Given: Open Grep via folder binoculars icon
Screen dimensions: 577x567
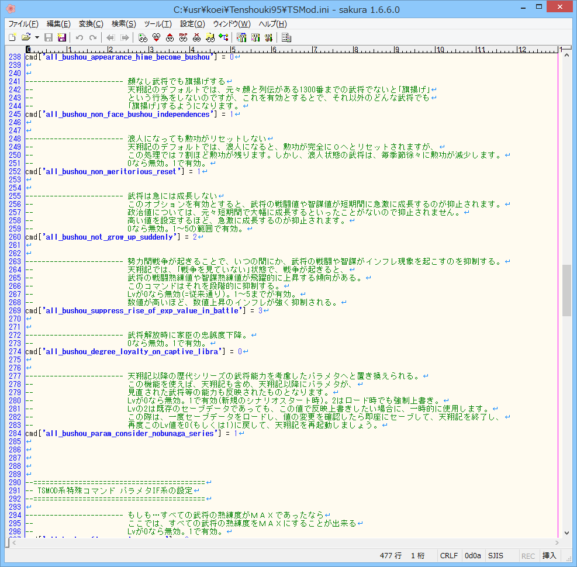Looking at the screenshot, I should [210, 37].
